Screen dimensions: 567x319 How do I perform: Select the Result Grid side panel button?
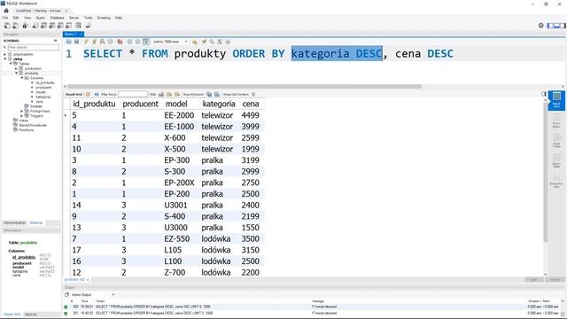coord(556,100)
